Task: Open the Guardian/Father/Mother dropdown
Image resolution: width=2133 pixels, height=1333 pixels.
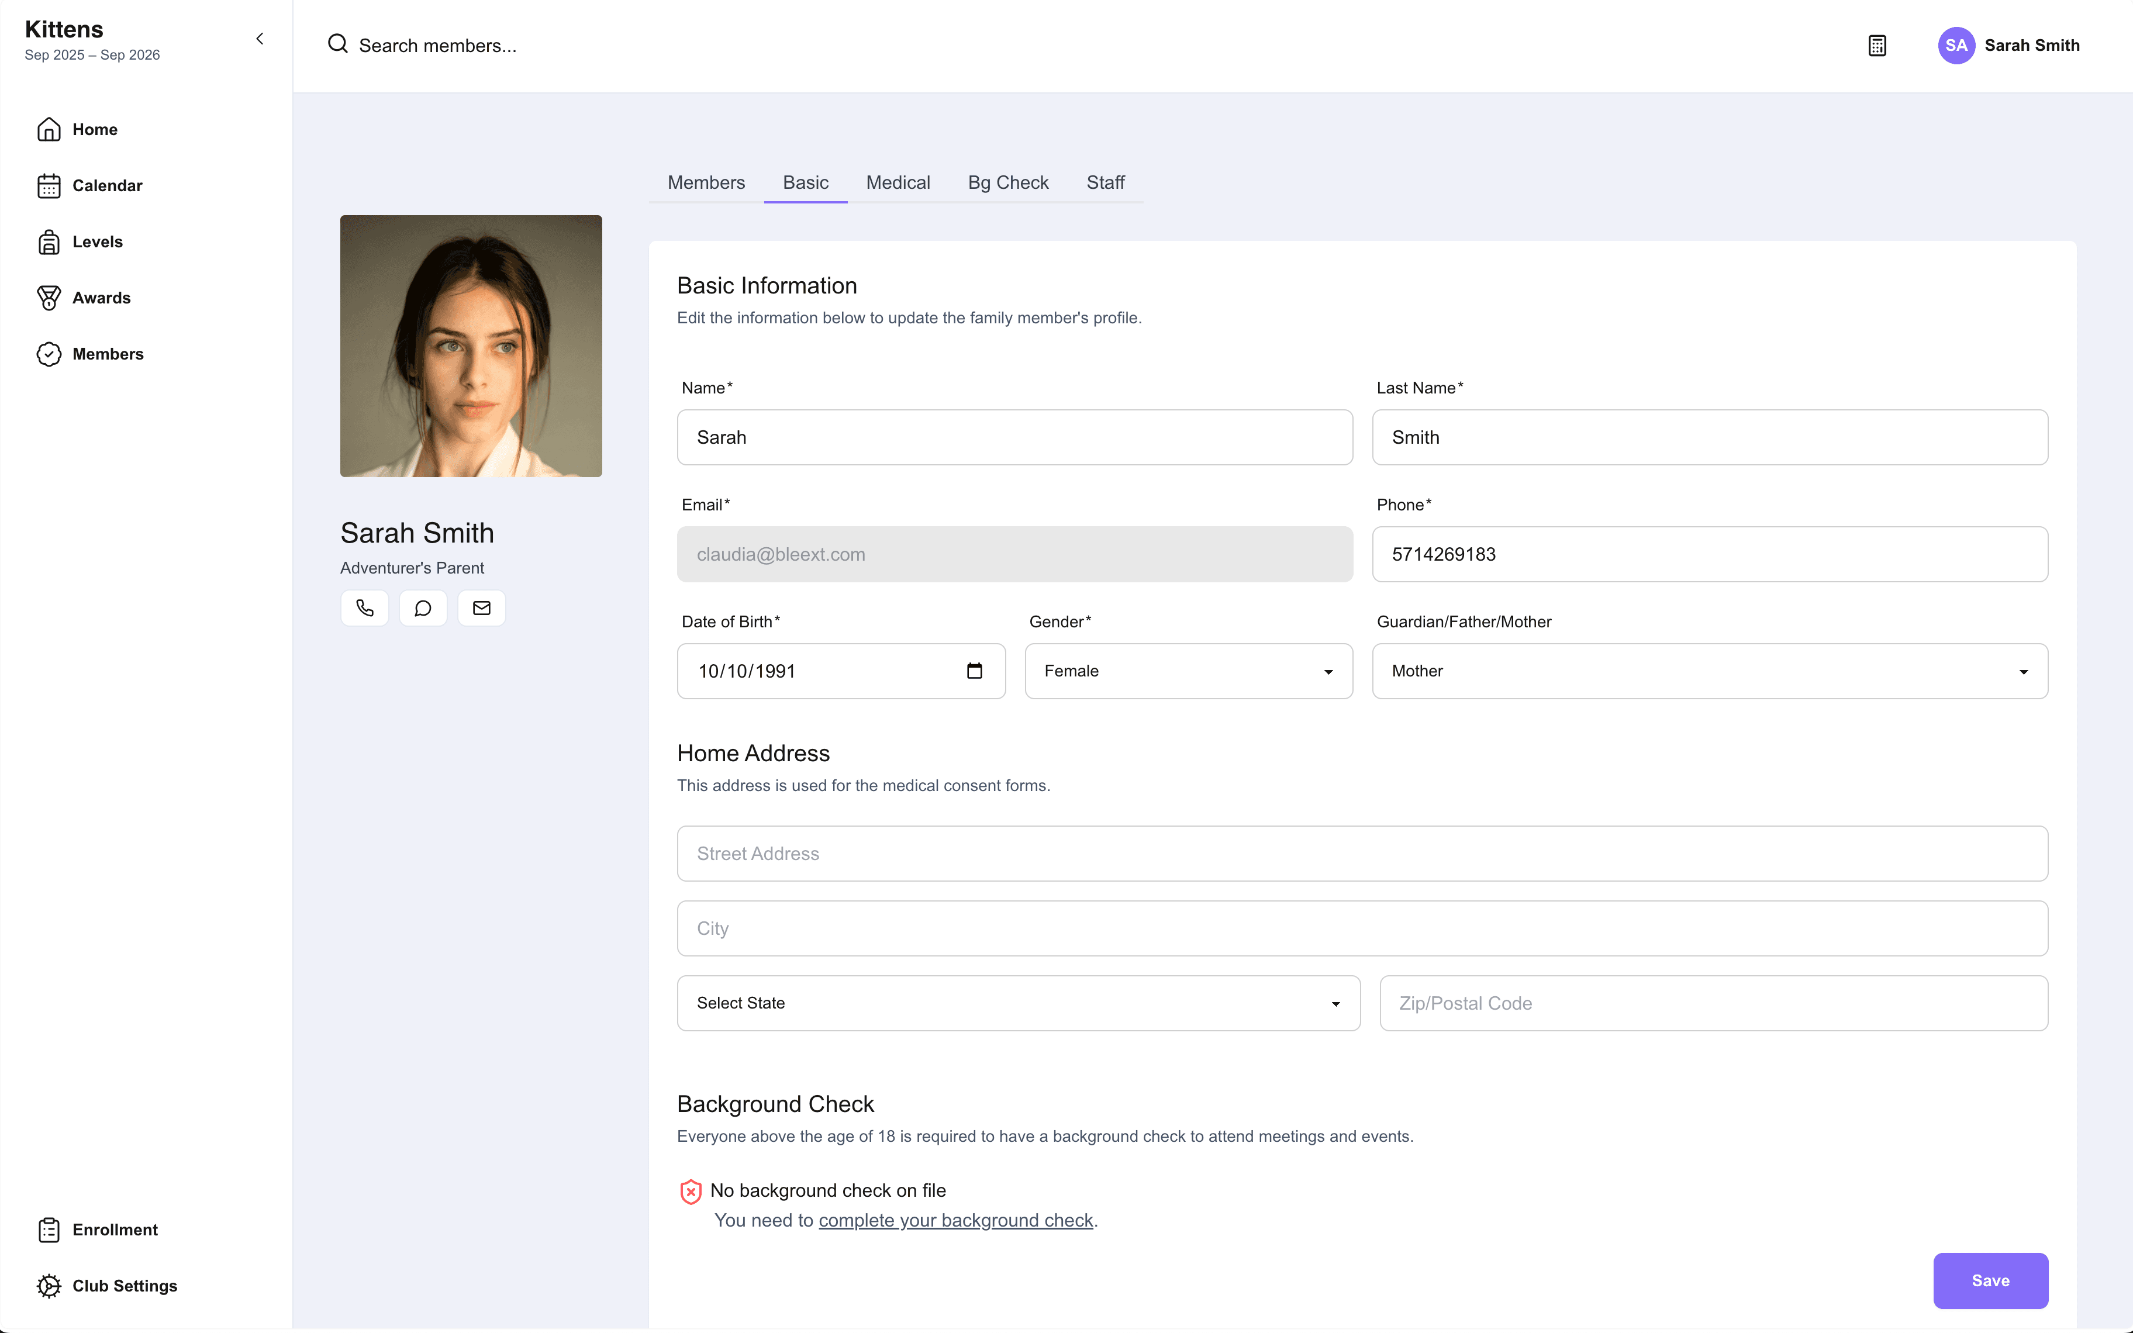Action: click(x=1710, y=671)
